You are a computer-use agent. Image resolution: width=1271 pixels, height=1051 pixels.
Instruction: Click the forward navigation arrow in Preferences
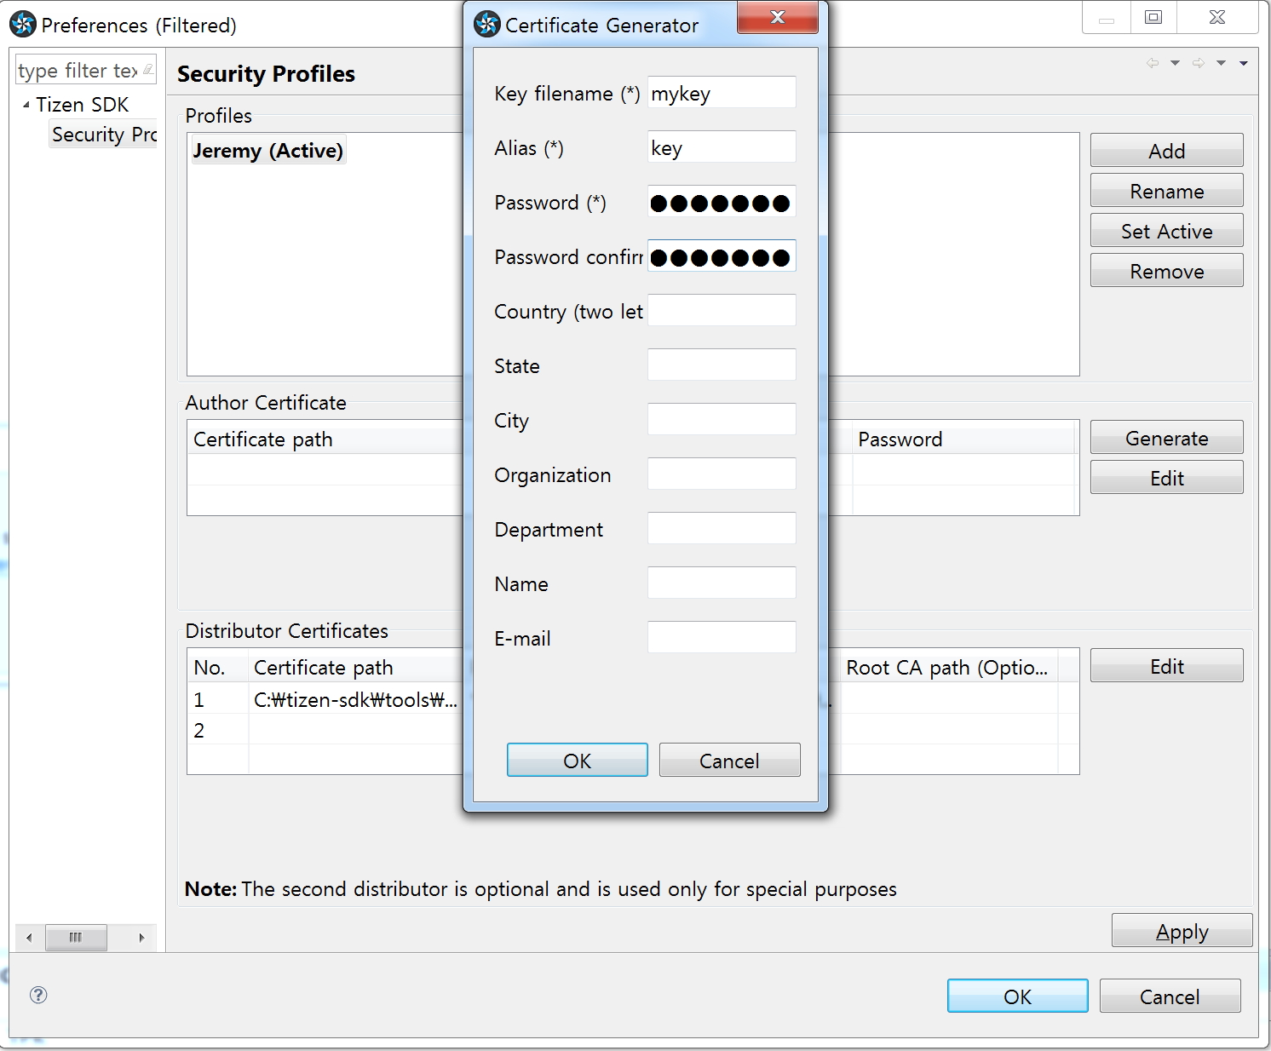(x=1199, y=63)
